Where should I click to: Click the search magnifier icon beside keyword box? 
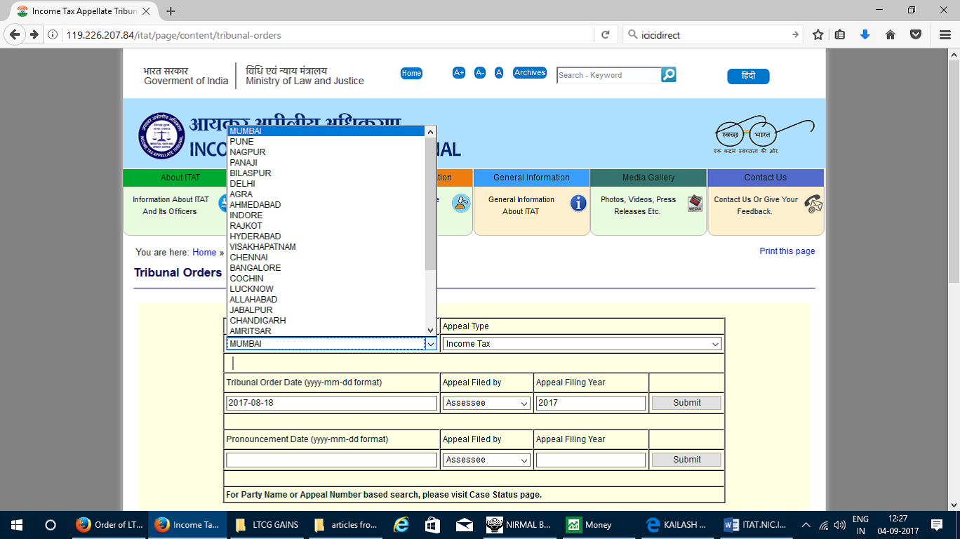(x=669, y=75)
